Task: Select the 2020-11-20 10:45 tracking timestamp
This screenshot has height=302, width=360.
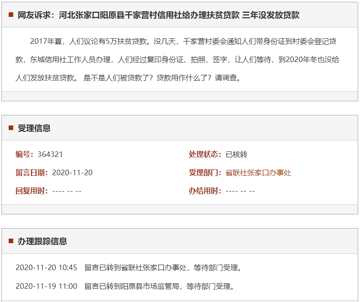Action: coord(46,267)
